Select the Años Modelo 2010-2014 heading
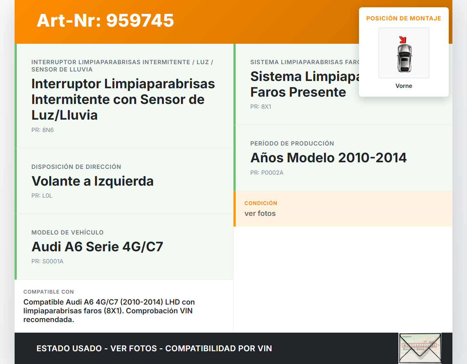The width and height of the screenshot is (467, 364). click(x=328, y=158)
